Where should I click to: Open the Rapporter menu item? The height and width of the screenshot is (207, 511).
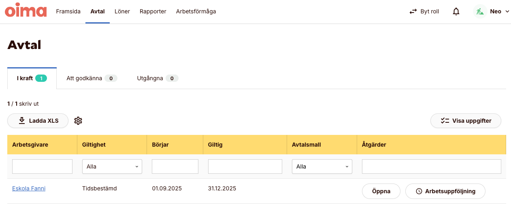tap(153, 11)
